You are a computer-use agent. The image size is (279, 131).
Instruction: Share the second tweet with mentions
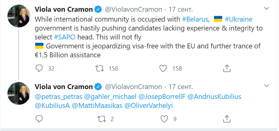point(227,118)
